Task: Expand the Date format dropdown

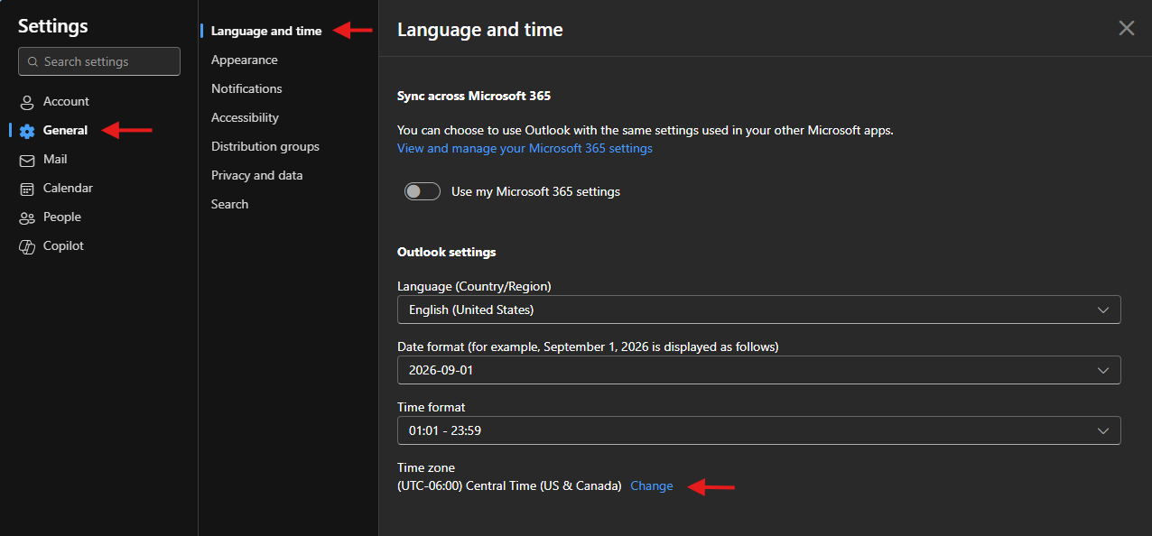Action: (758, 370)
